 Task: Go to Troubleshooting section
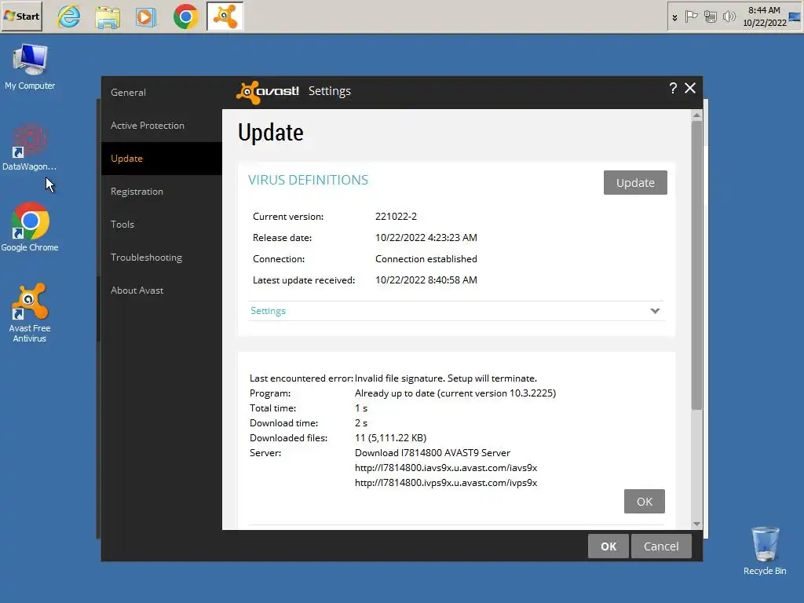tap(162, 258)
